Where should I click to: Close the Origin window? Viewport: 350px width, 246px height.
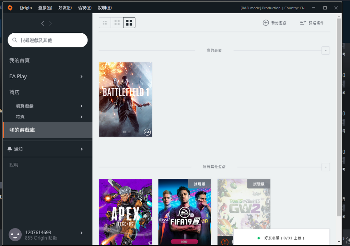[336, 8]
